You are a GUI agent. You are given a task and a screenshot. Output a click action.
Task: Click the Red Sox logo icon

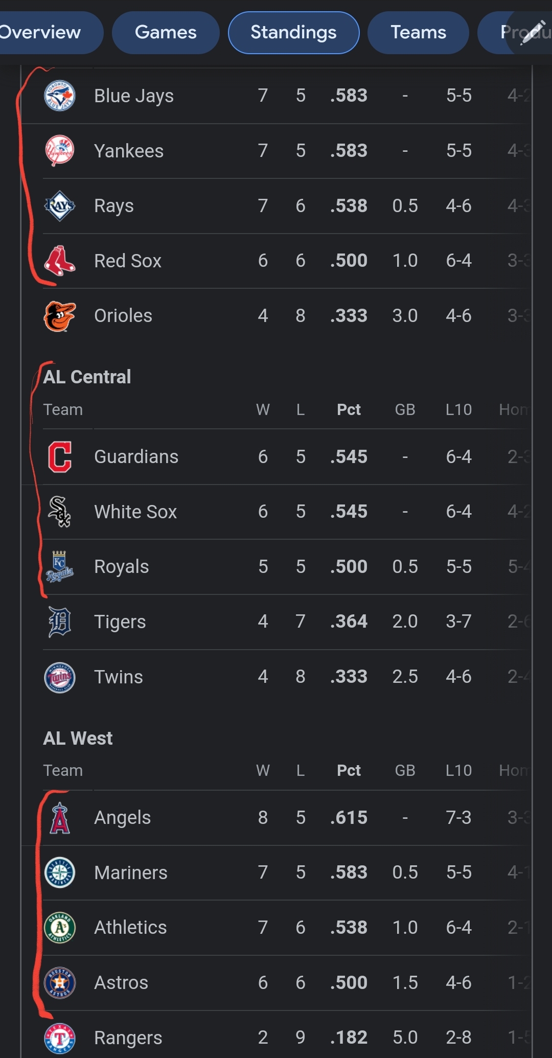click(x=60, y=261)
